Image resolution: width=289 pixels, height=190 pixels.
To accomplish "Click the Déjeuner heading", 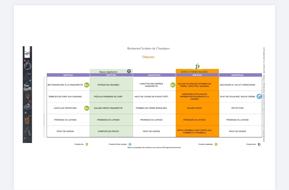I will coord(148,57).
